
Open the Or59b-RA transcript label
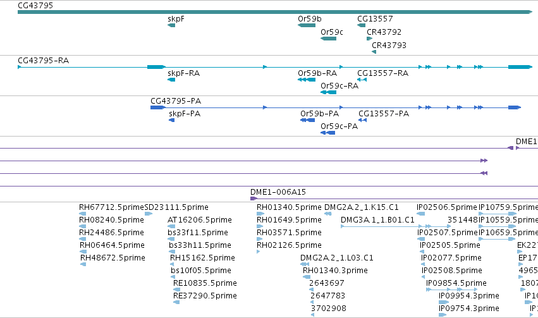point(317,73)
